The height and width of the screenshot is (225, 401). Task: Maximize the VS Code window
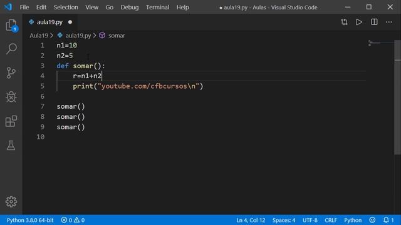(369, 7)
